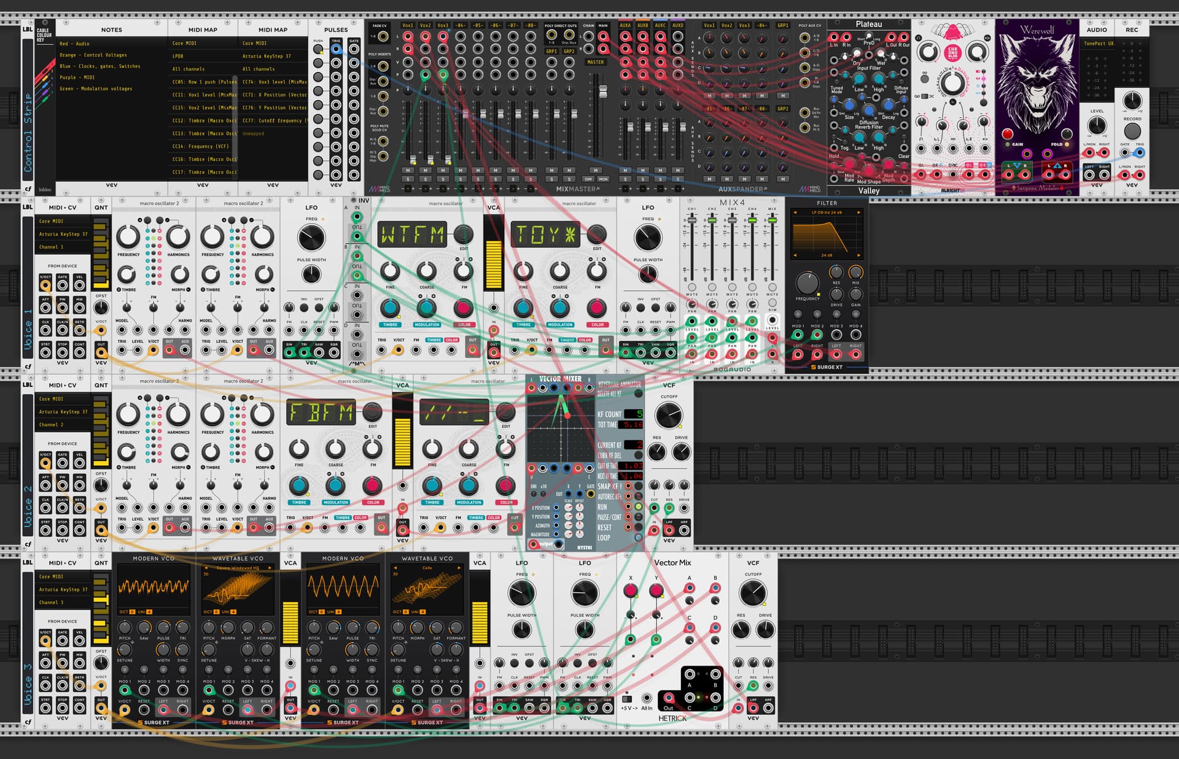
Task: Mute CH1 on Bogaudio MIX4
Action: (x=692, y=287)
